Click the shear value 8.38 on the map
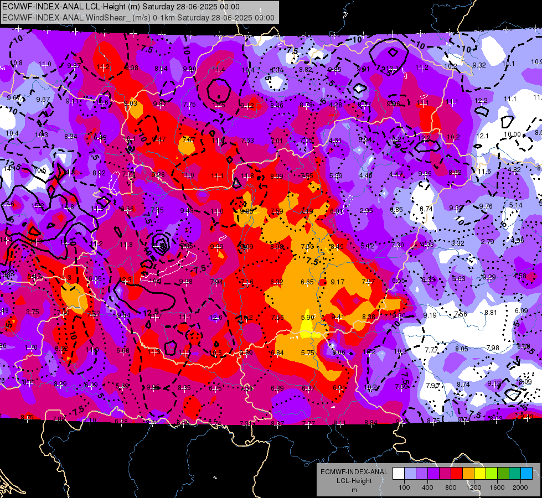 click(x=369, y=317)
